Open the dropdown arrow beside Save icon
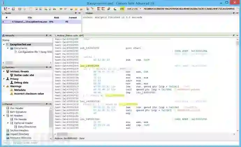The image size is (241, 147). 9,9
